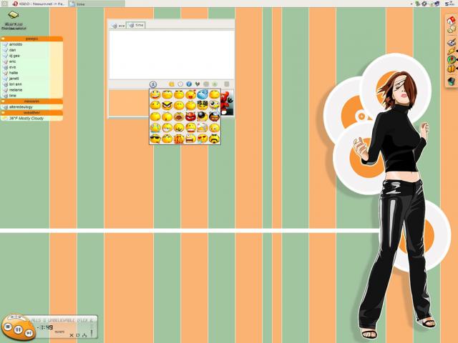
Task: Click the white round icon in chat toolbar
Action: 180,84
